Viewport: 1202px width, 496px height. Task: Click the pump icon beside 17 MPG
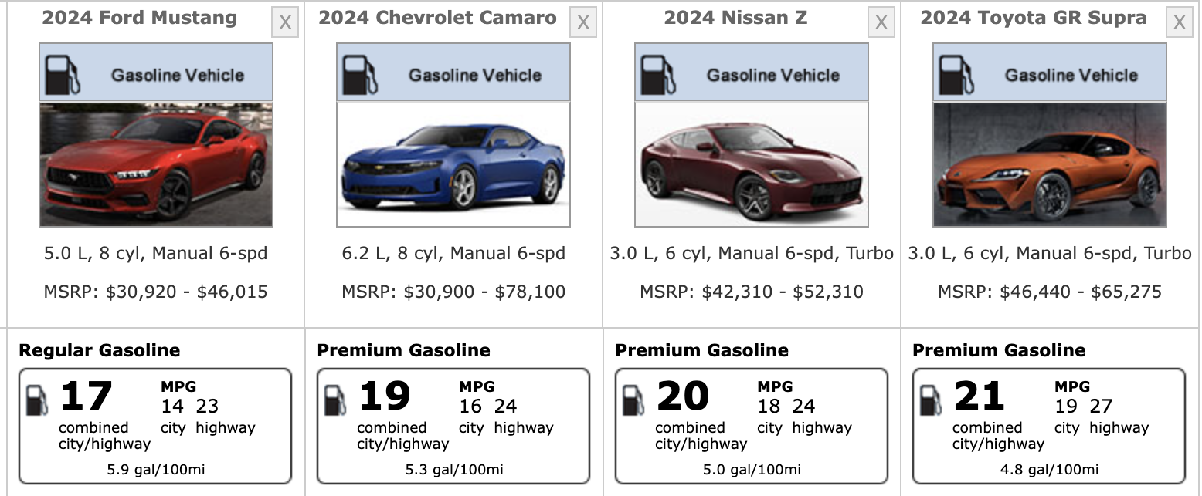pos(36,400)
